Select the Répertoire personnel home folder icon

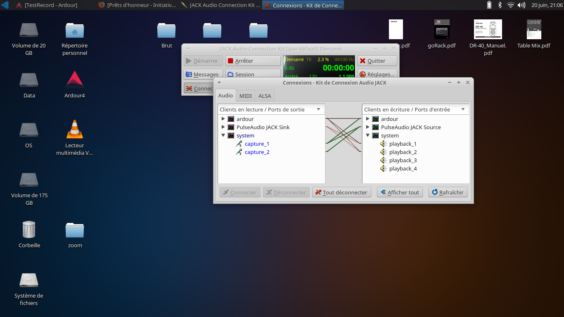(x=75, y=30)
